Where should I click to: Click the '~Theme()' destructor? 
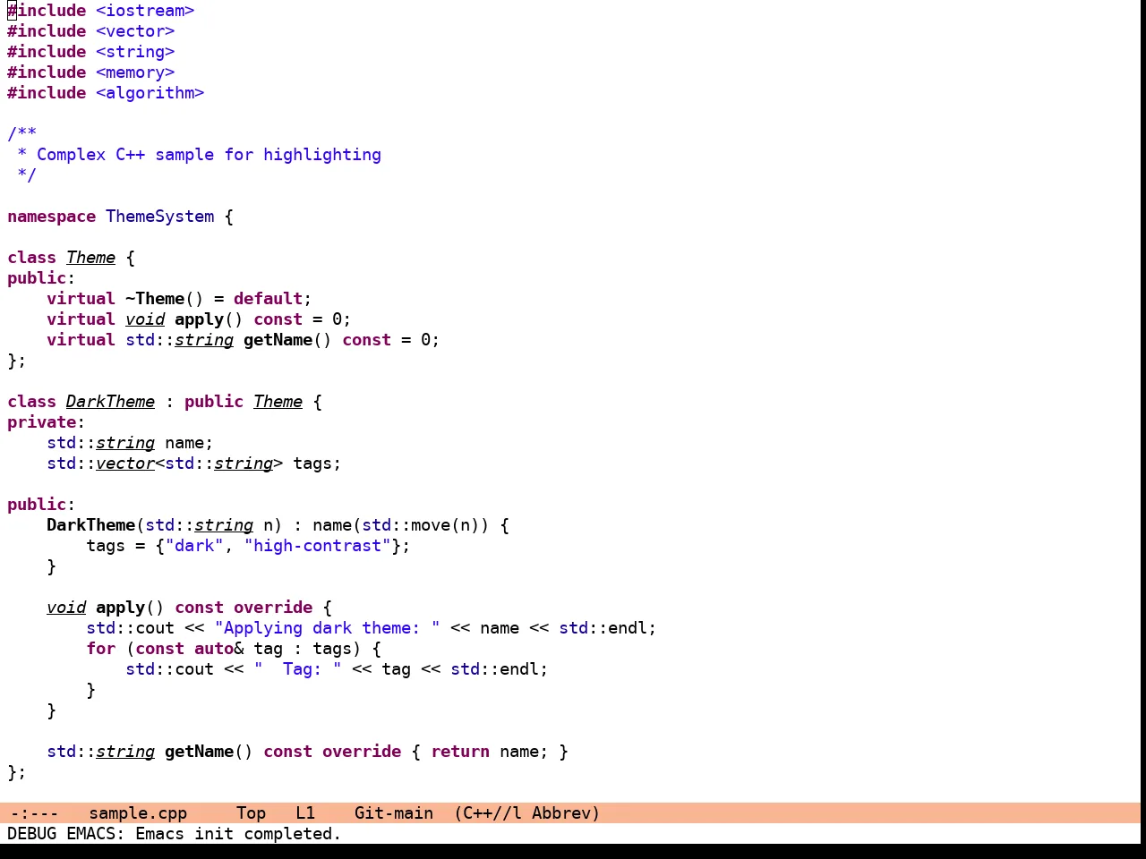click(165, 299)
